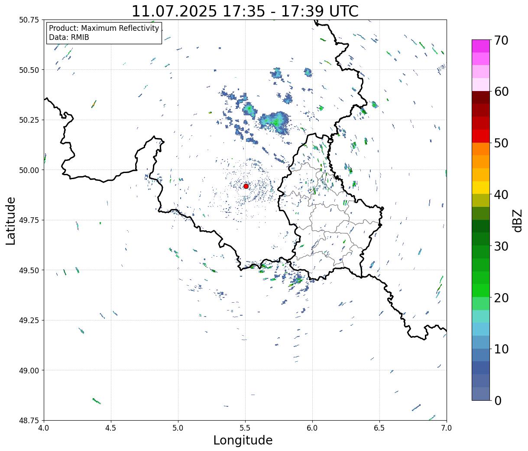Image resolution: width=528 pixels, height=451 pixels.
Task: Click the latitude tick label 50.50
Action: pos(29,70)
